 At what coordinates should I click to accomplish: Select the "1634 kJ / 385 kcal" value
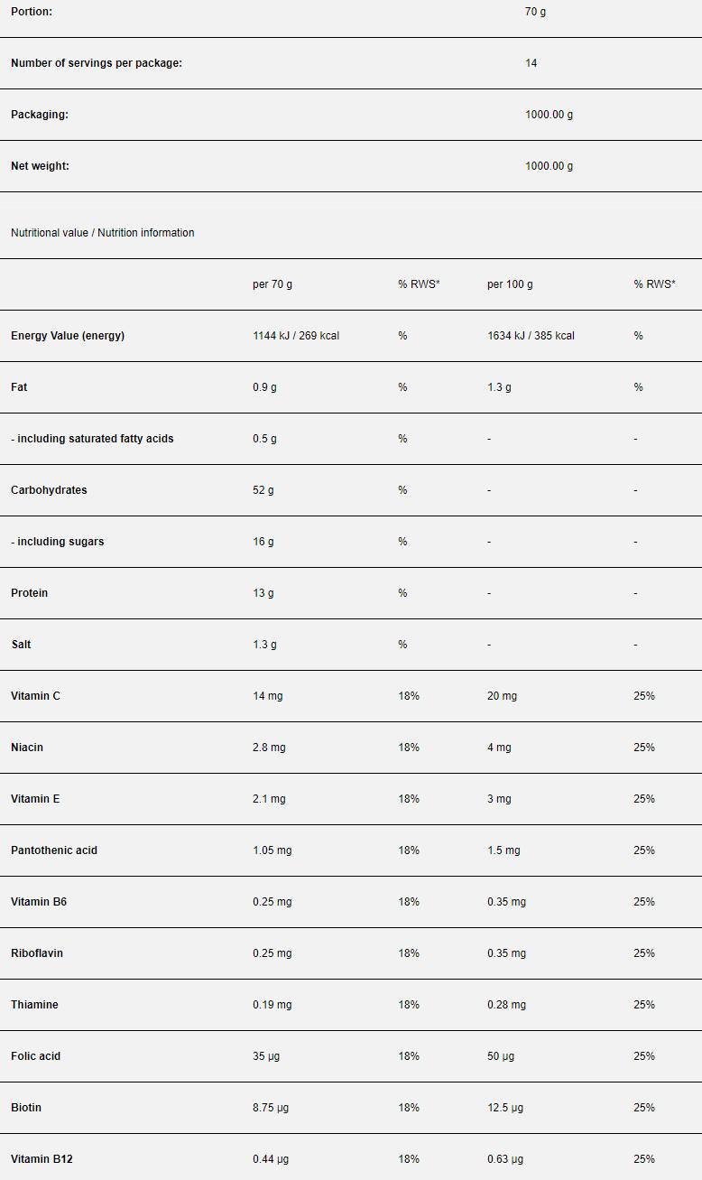[531, 336]
